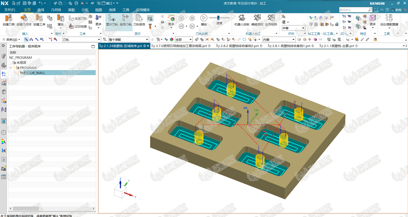
Task: Adjust the 速度 animation speed slider
Action: pos(219,18)
